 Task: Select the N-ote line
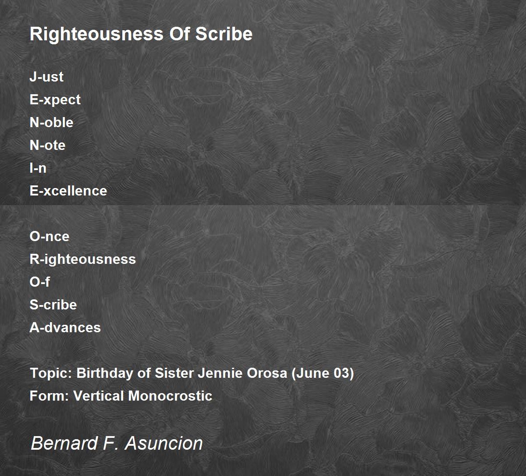(x=47, y=145)
